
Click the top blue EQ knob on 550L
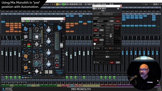(x=49, y=30)
